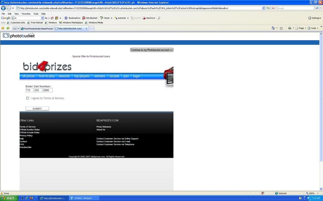This screenshot has height=201, width=323.
Task: Open the Google toolbar search box dropdown
Action: pos(42,18)
